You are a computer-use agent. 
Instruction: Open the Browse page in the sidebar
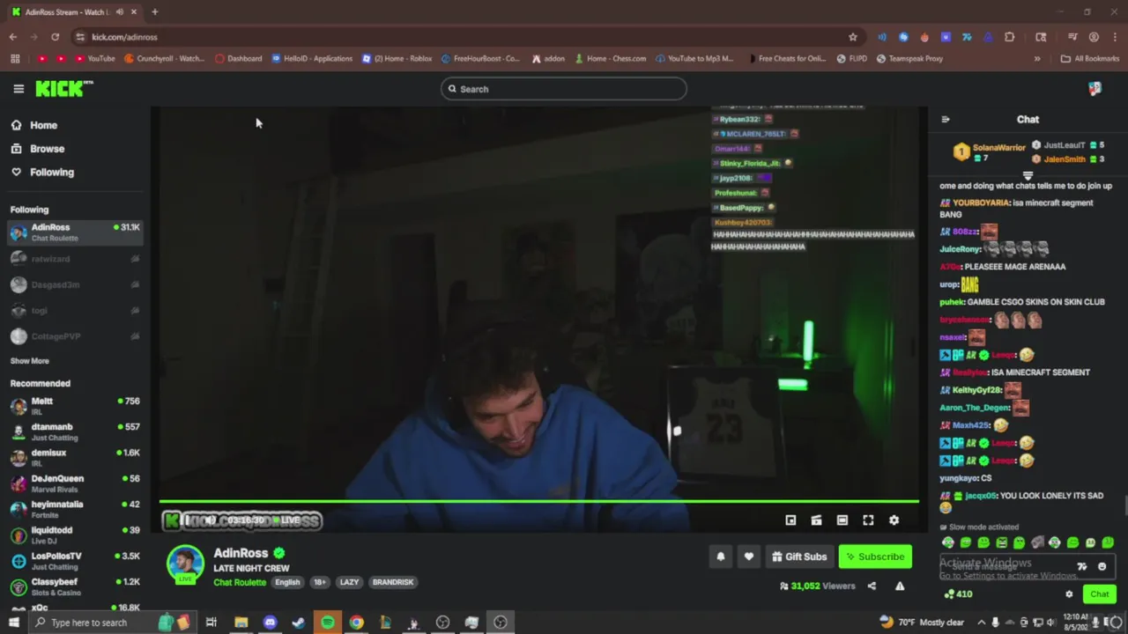(37, 149)
